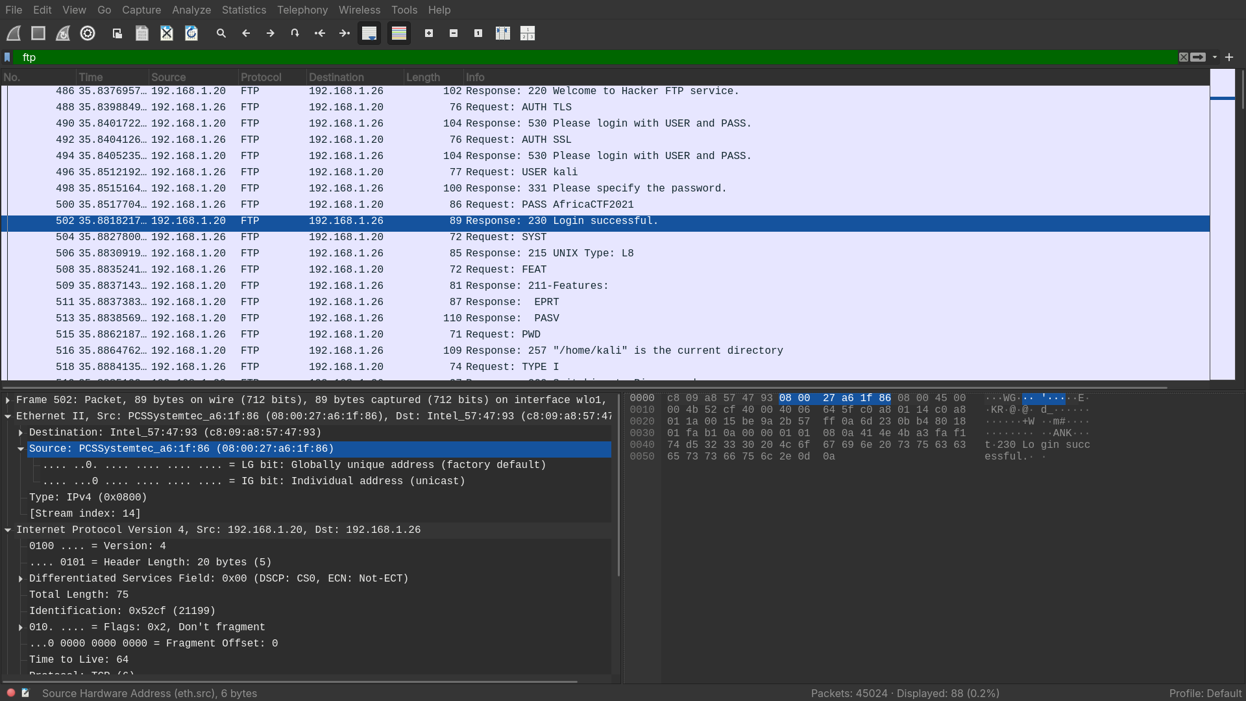This screenshot has height=701, width=1246.
Task: Click the reload capture file icon
Action: tap(191, 33)
